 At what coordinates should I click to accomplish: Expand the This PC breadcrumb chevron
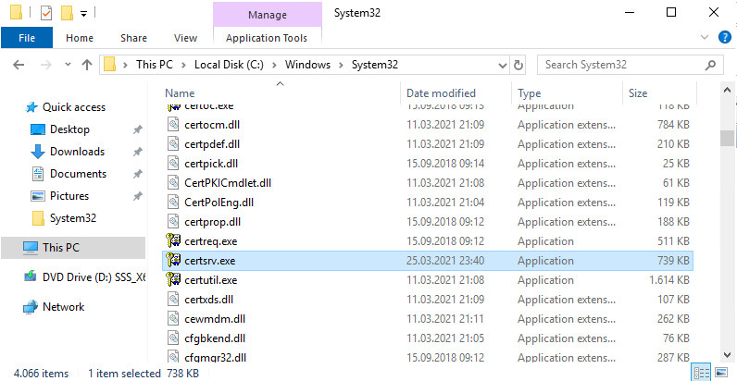183,65
